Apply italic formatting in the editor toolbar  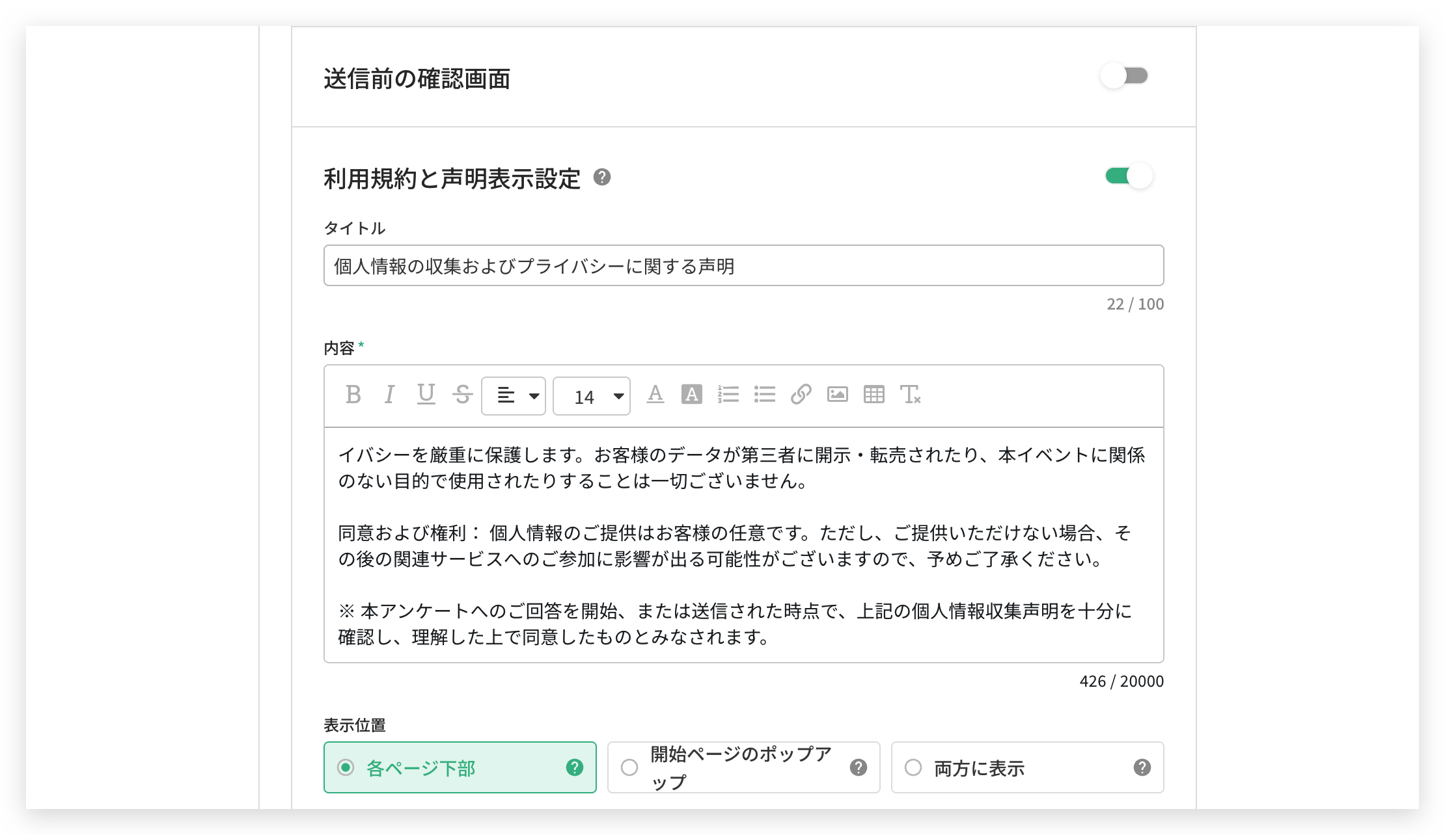coord(389,395)
